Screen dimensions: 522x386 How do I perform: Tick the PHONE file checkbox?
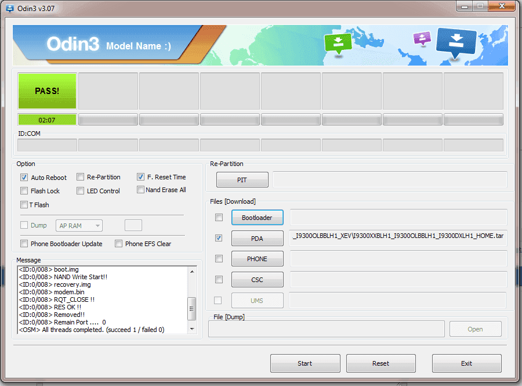point(219,258)
